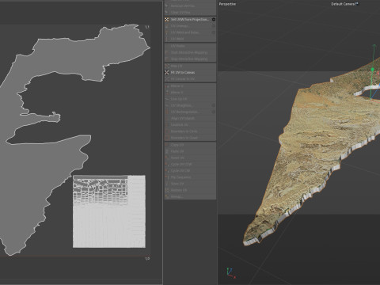Click Start Interactive Mapping
Viewport: 380px width, 285px height.
[190, 52]
